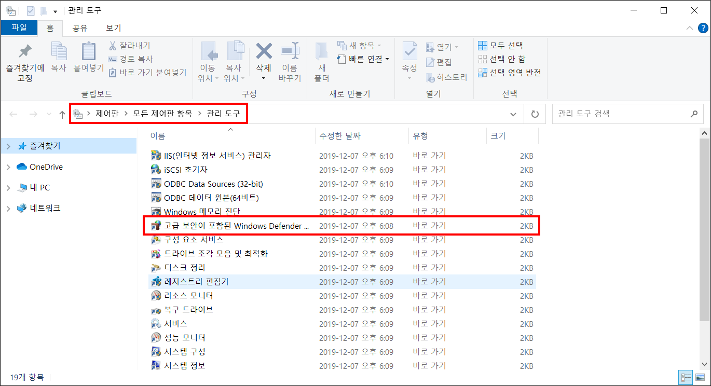The width and height of the screenshot is (711, 386).
Task: Sort by 이름 column header
Action: (x=231, y=136)
